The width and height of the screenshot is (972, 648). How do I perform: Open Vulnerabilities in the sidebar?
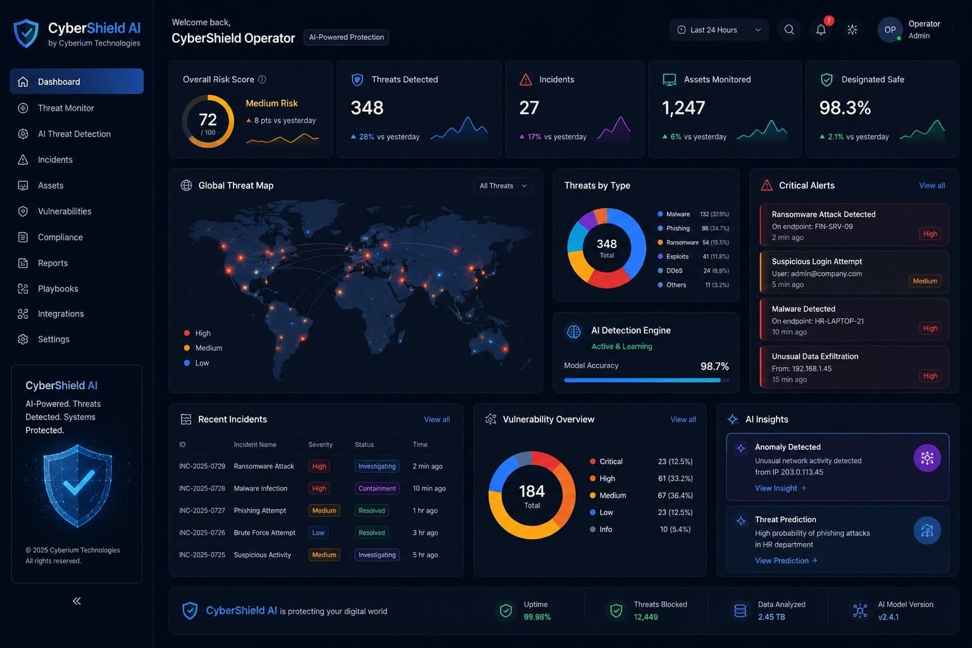tap(77, 211)
